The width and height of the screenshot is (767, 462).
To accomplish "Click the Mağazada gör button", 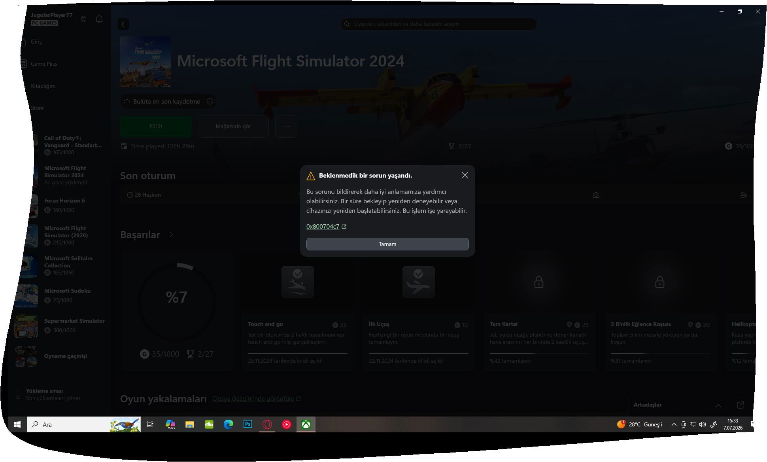I will pos(233,126).
